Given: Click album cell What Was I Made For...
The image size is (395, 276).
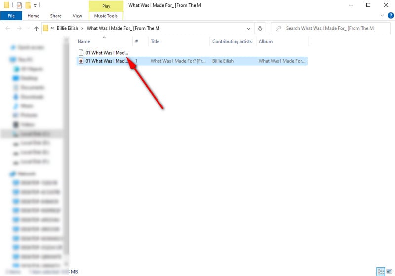Looking at the screenshot, I should click(282, 61).
